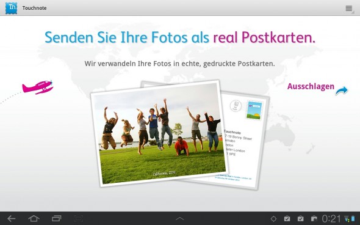Tap the pink airplane graphic

(38, 87)
